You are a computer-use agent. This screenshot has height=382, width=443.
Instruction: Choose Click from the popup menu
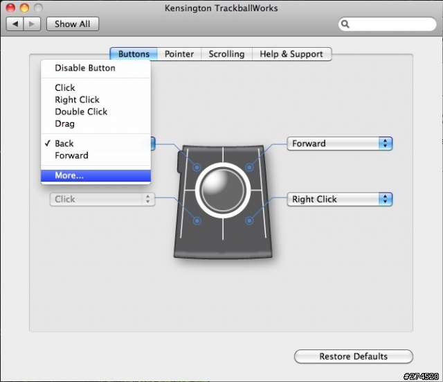click(96, 88)
